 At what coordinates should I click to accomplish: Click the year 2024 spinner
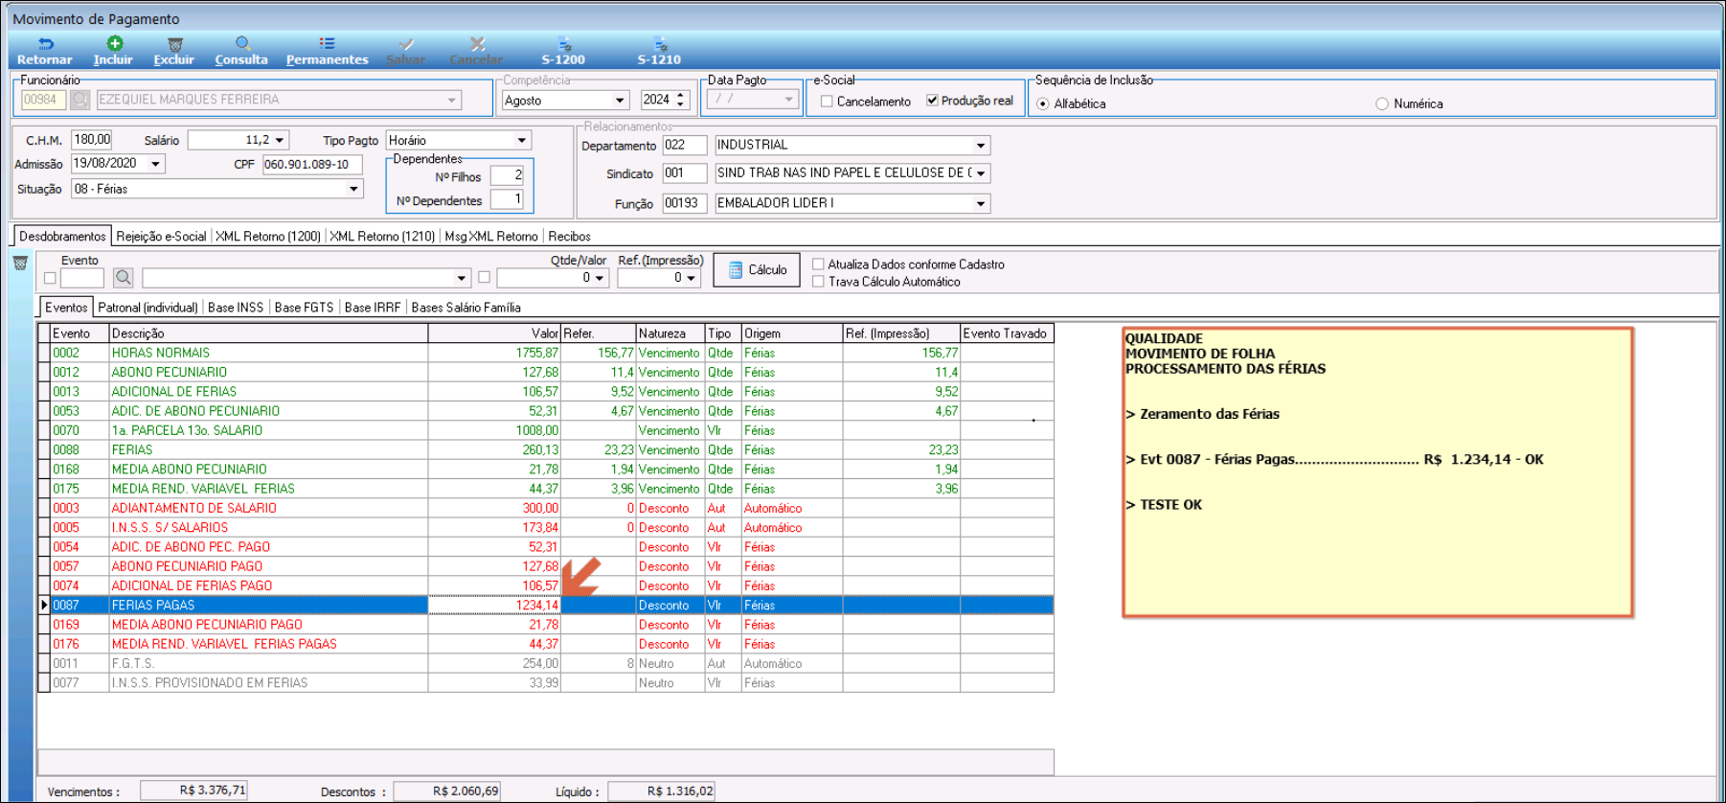(681, 100)
